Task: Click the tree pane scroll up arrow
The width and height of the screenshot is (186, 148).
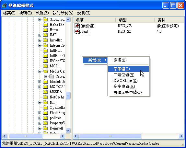Action: click(68, 19)
